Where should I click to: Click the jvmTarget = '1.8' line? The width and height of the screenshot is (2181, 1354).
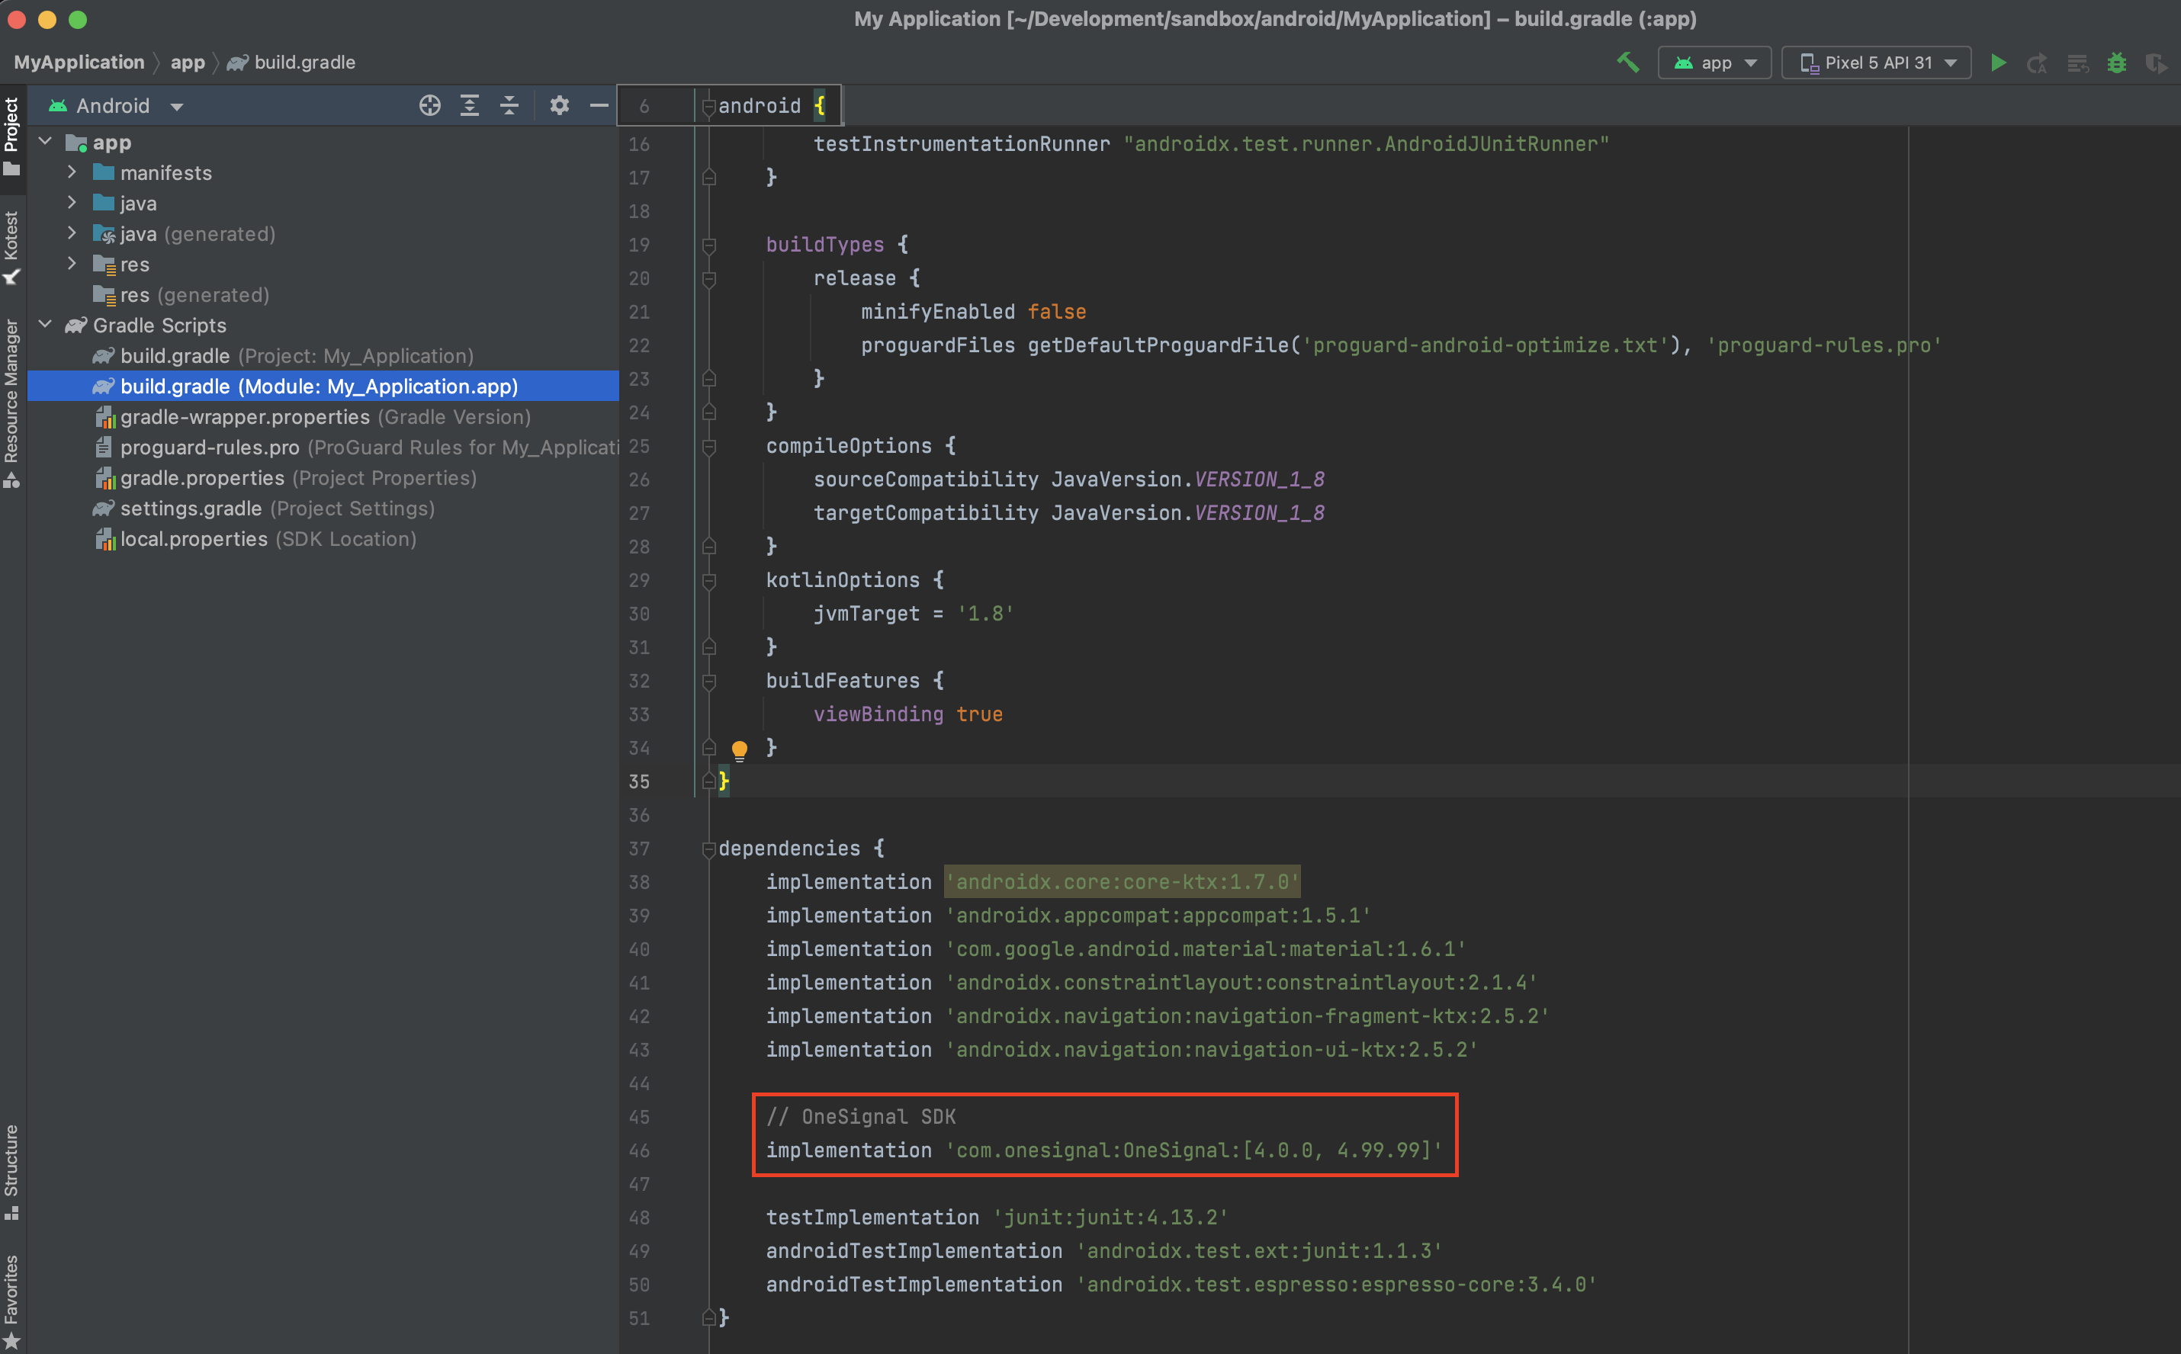(x=914, y=614)
